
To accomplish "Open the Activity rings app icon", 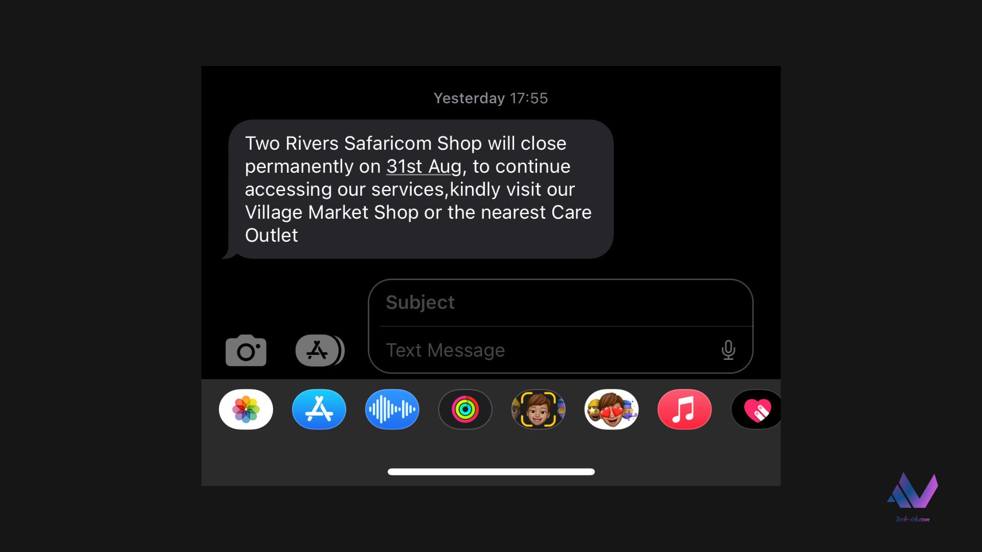I will tap(465, 409).
